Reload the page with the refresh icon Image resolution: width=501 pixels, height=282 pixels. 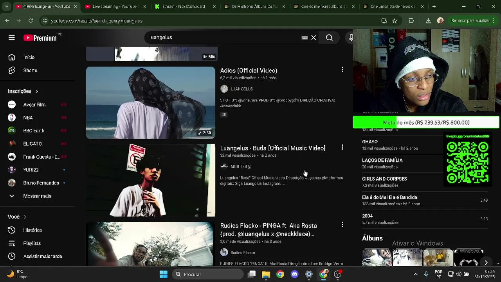pyautogui.click(x=31, y=21)
